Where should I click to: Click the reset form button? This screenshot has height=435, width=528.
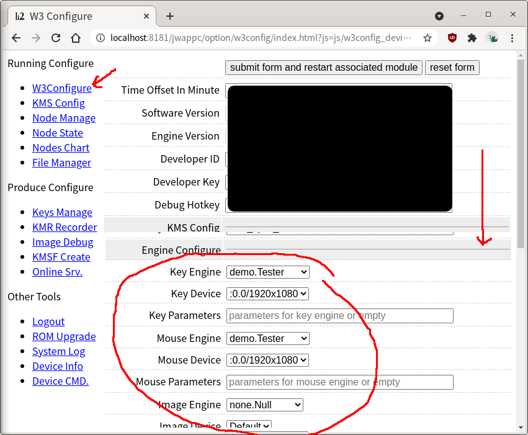click(x=452, y=68)
